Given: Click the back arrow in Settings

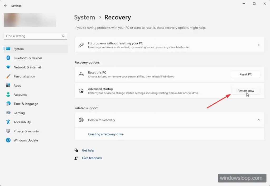Looking at the screenshot, I should (5, 6).
